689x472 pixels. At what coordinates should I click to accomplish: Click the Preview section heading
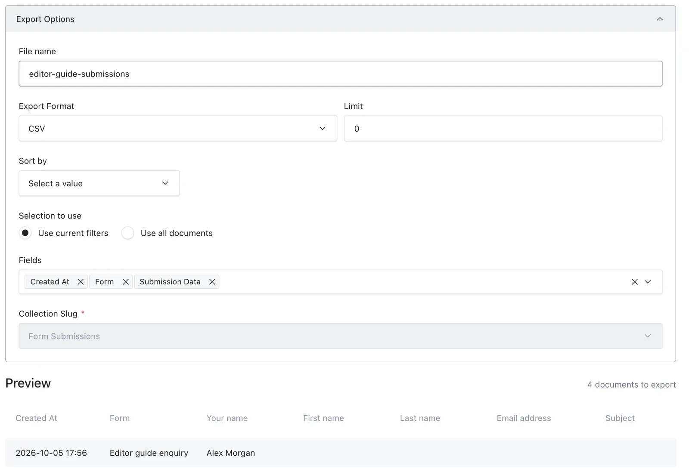pos(28,383)
